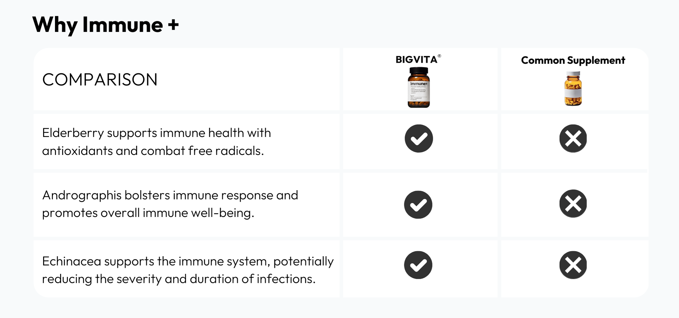The height and width of the screenshot is (318, 679).
Task: Click the BIGVITA brand logo
Action: point(416,60)
